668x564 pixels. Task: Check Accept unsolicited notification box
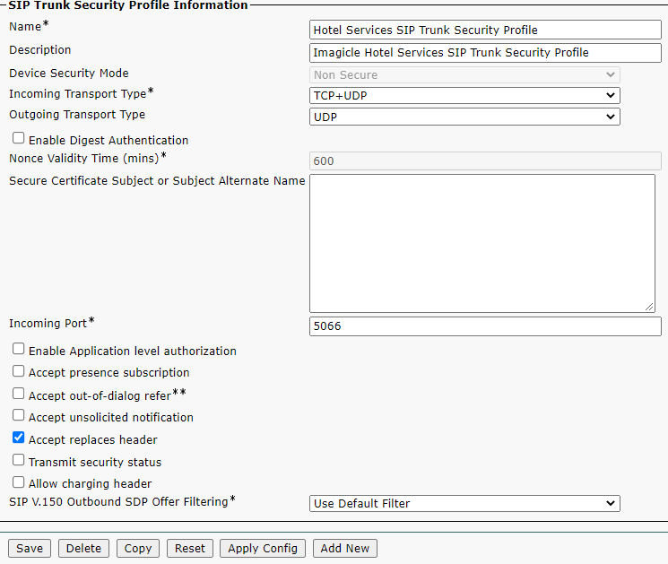(x=18, y=416)
